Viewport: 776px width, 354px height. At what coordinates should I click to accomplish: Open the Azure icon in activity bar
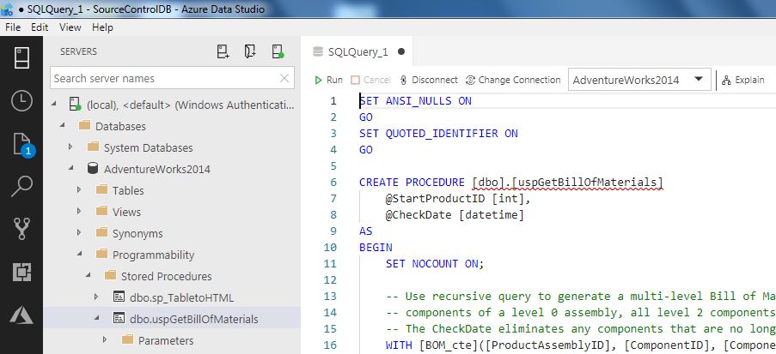[21, 315]
